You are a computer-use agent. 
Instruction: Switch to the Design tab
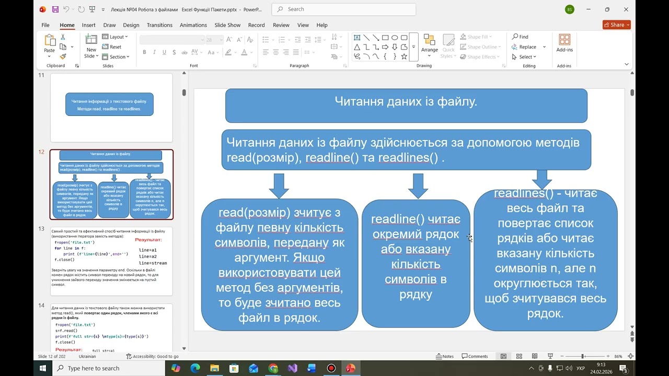[x=131, y=25]
